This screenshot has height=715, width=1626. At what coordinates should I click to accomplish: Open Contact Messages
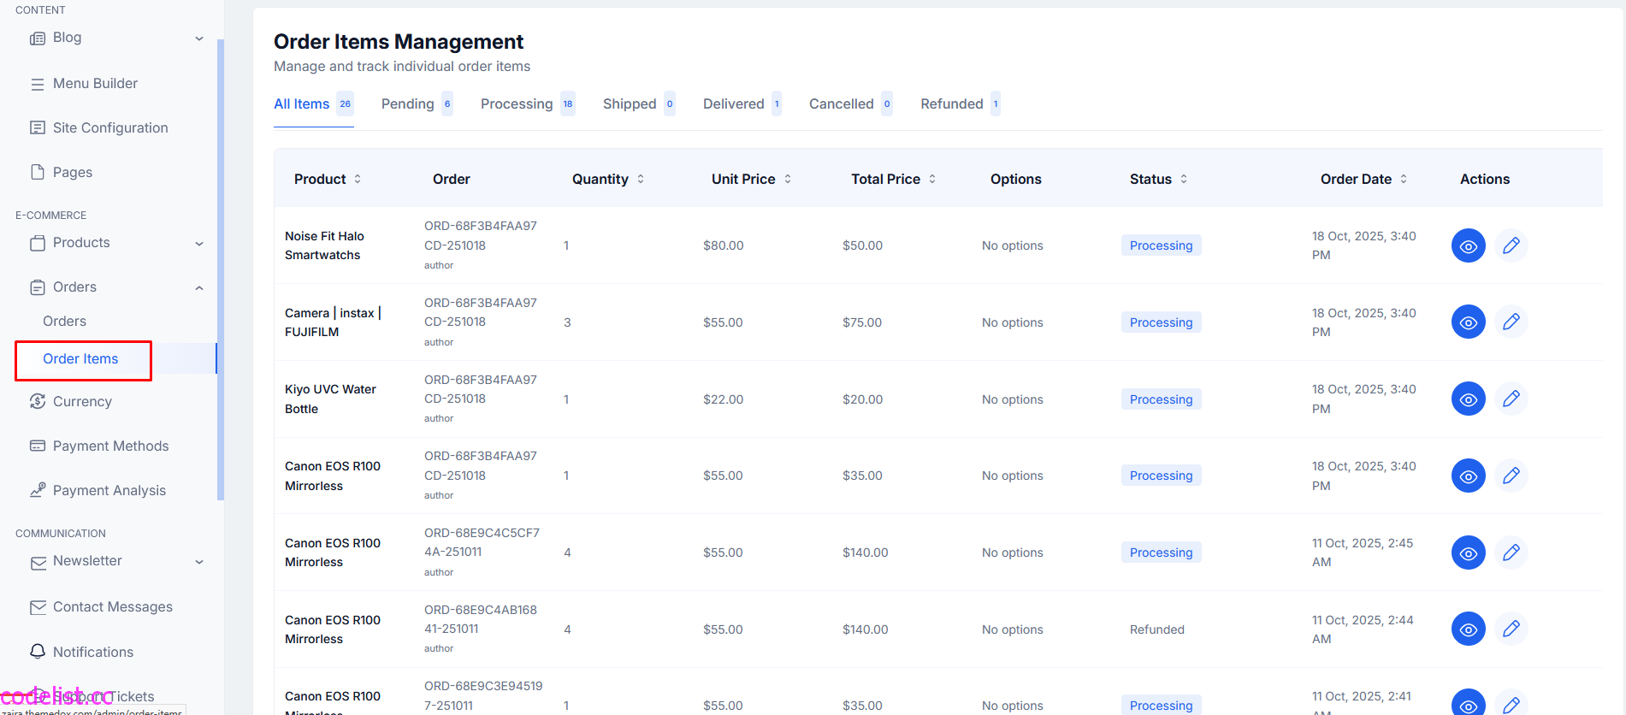[113, 606]
